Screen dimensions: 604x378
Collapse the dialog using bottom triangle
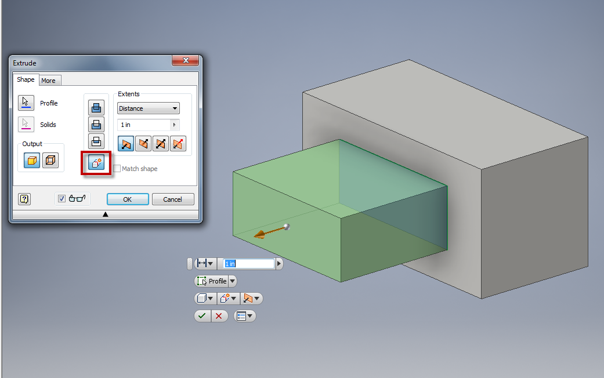105,215
